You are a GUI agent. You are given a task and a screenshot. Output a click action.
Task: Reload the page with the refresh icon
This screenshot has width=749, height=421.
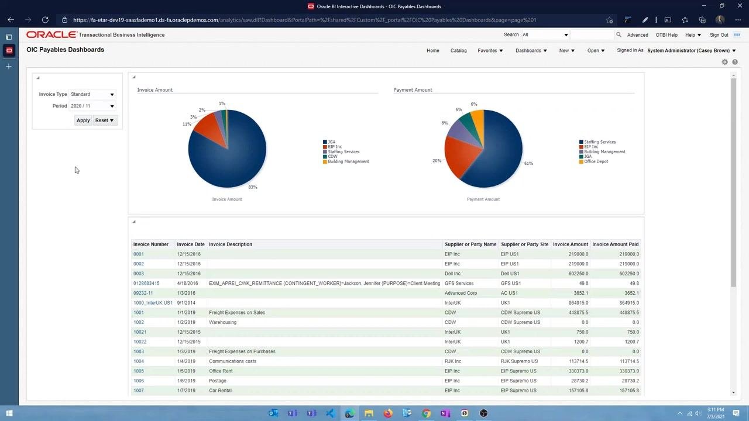pos(45,20)
